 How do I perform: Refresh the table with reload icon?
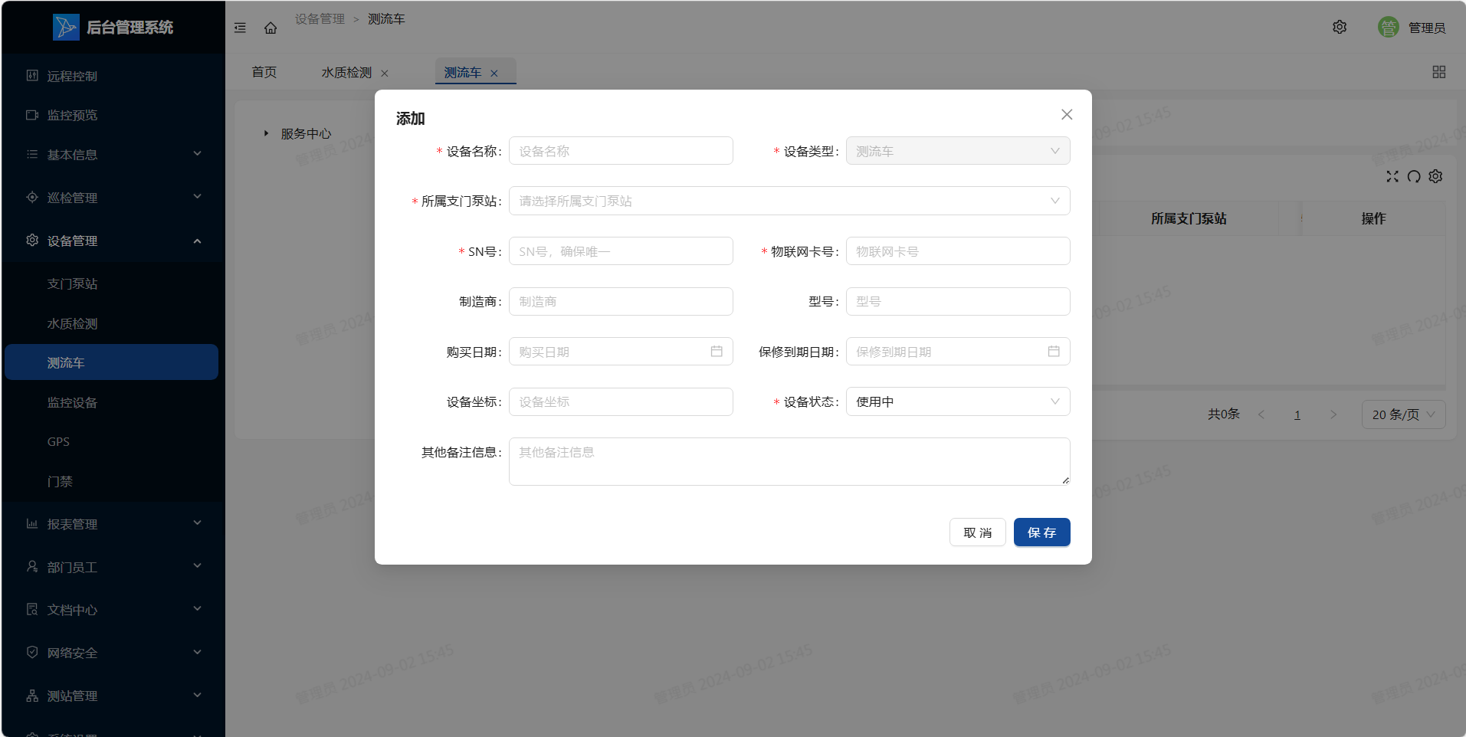(1414, 176)
